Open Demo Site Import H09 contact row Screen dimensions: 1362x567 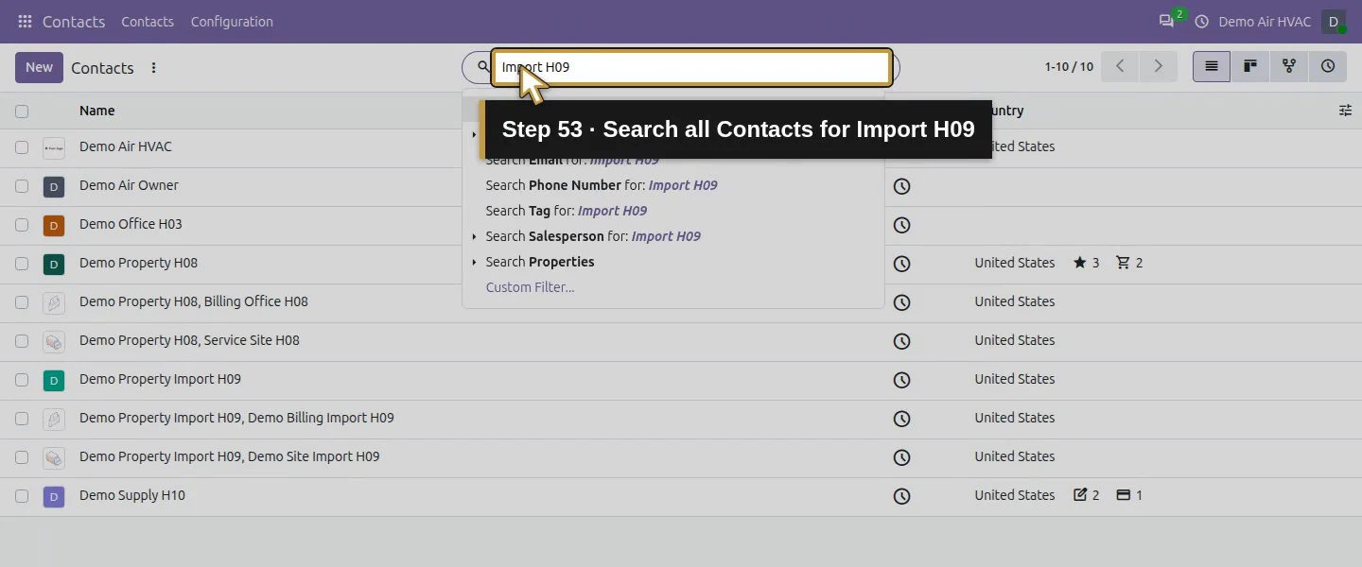click(229, 456)
